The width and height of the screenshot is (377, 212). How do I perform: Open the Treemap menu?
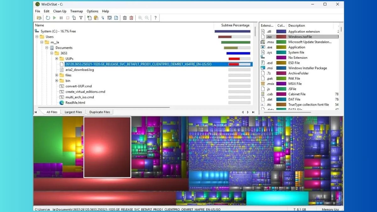tap(77, 11)
